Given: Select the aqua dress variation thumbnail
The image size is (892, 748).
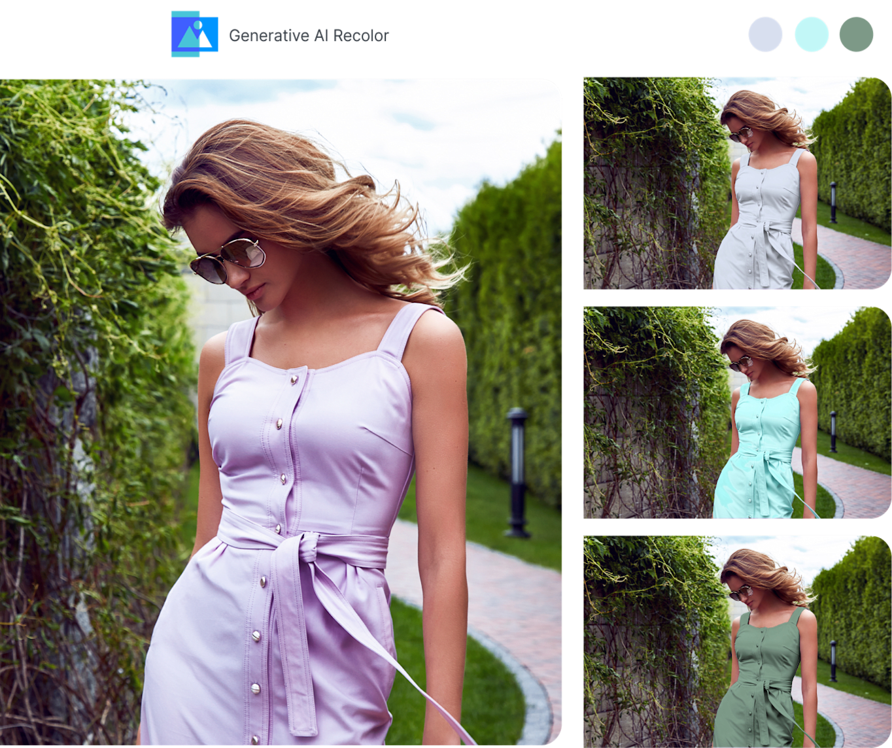Looking at the screenshot, I should [736, 413].
